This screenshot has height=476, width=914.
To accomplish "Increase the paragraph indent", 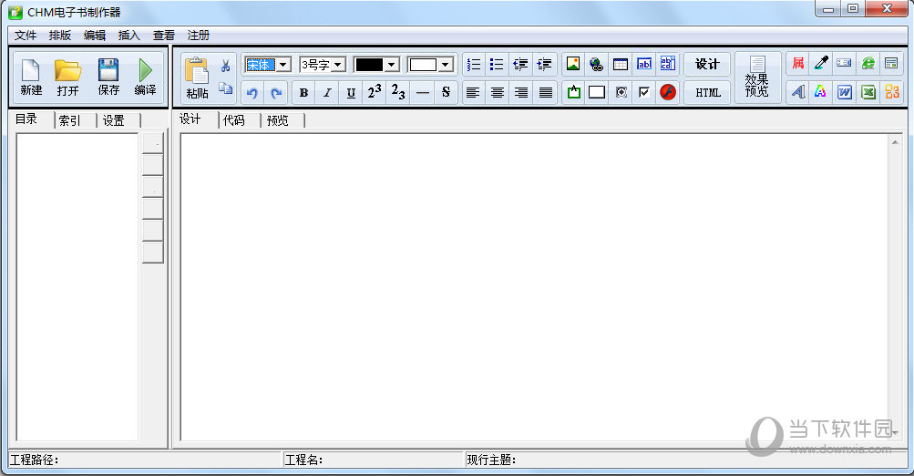I will point(544,64).
